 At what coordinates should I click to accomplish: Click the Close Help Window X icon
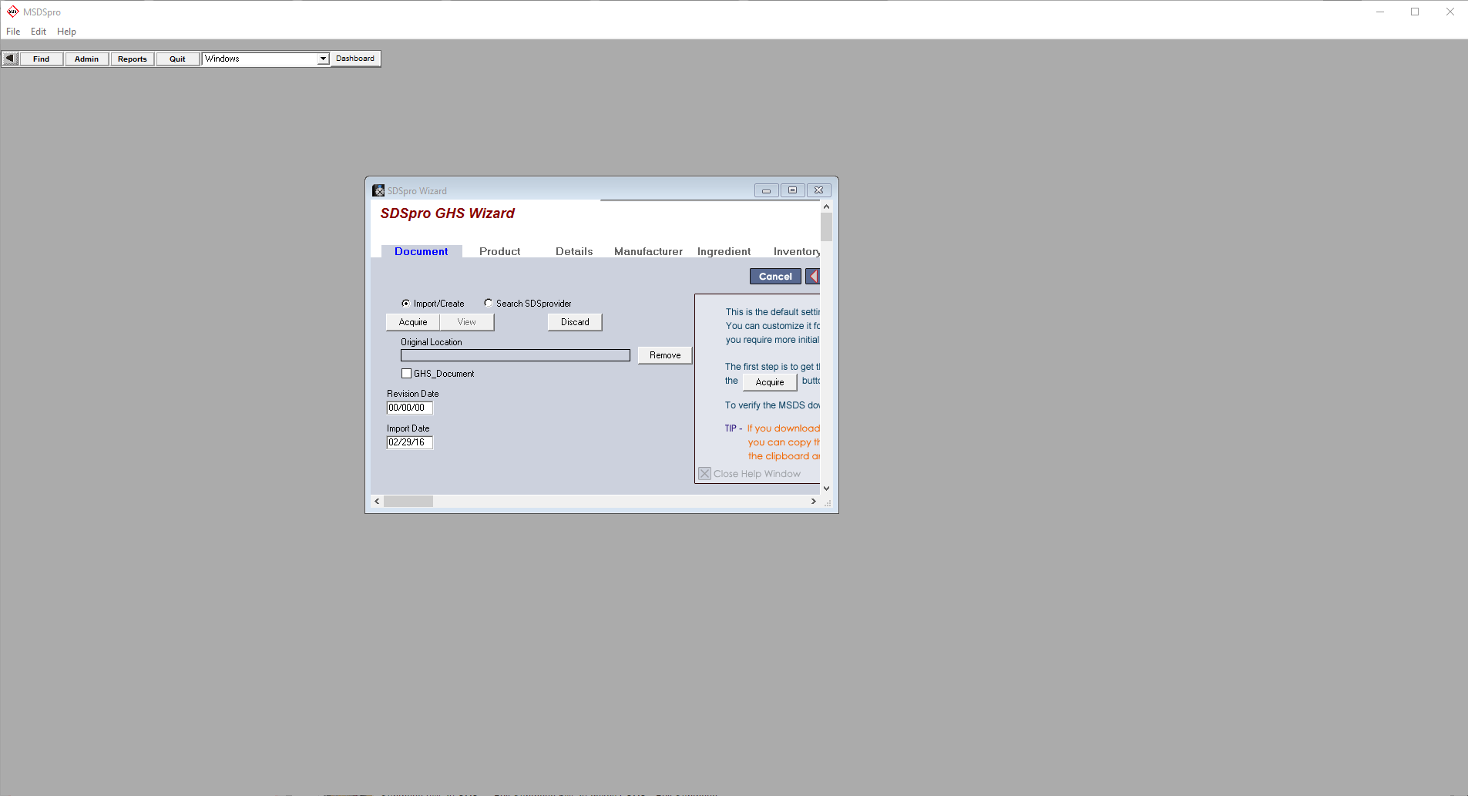click(x=704, y=474)
